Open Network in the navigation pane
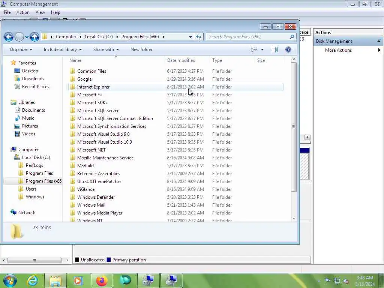The width and height of the screenshot is (384, 288). point(27,213)
